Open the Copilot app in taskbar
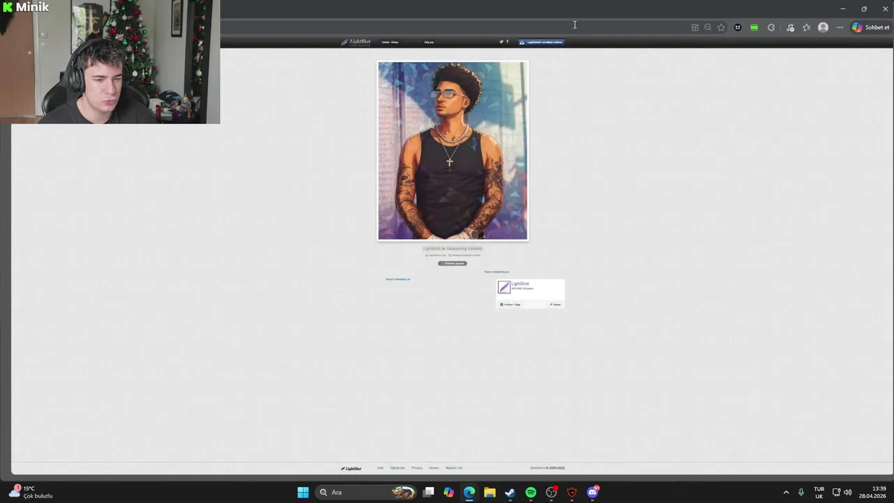 pyautogui.click(x=448, y=493)
